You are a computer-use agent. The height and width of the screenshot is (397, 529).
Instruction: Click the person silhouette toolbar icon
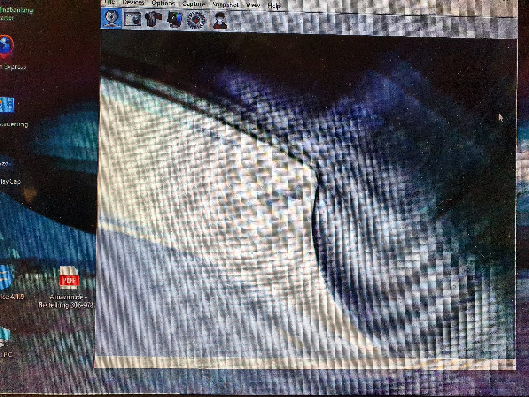coord(220,21)
